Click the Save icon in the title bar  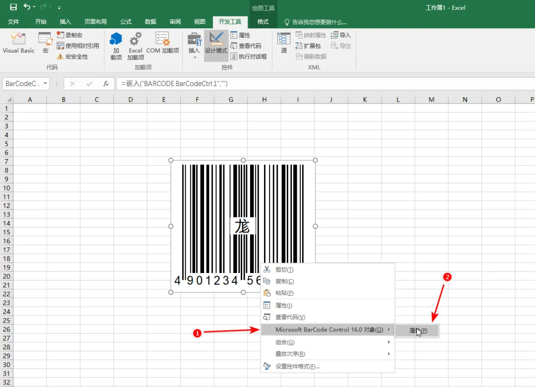pyautogui.click(x=13, y=7)
